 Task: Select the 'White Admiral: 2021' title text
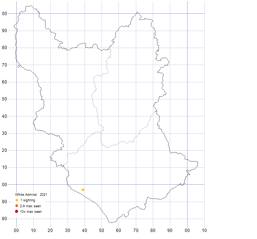coord(31,195)
